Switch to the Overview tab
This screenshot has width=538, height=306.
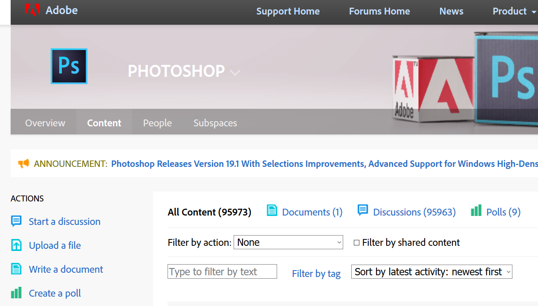tap(45, 123)
